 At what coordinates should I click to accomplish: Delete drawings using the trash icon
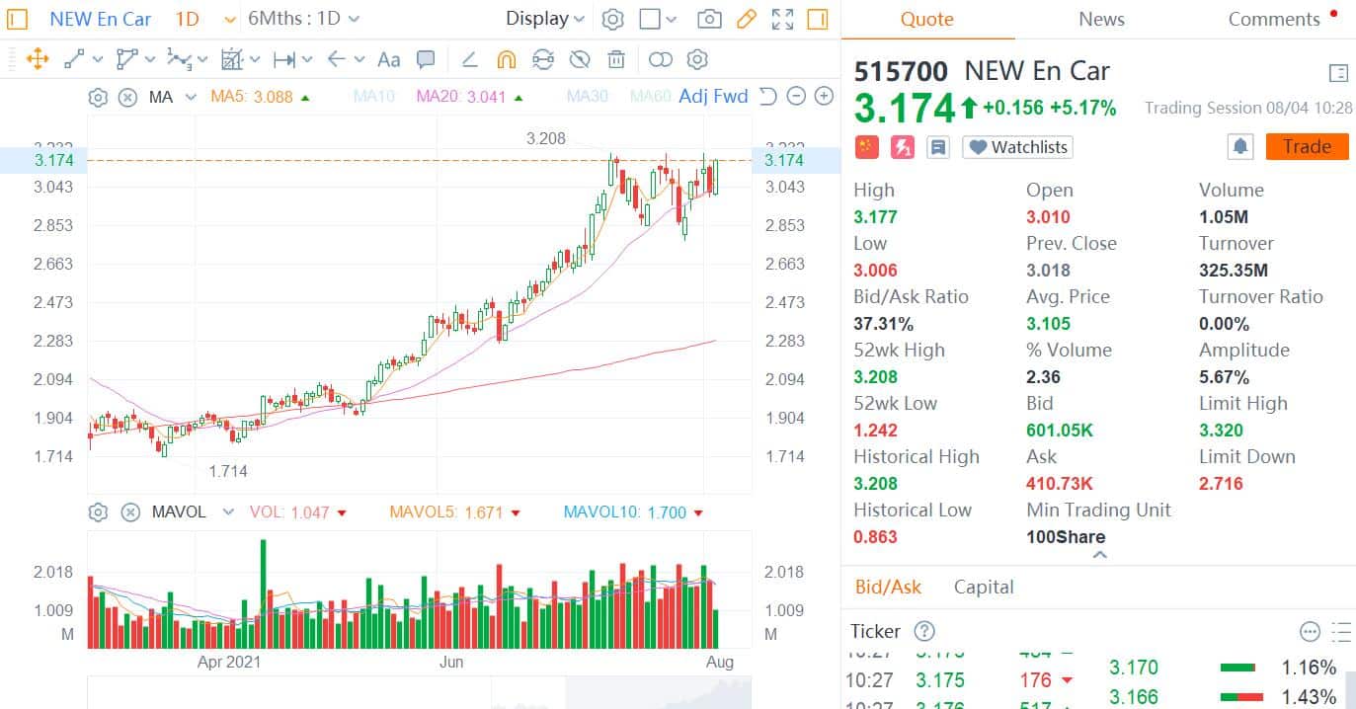pyautogui.click(x=616, y=59)
